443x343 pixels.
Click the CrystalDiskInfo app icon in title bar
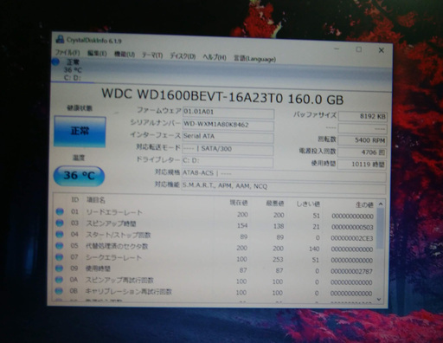60,39
